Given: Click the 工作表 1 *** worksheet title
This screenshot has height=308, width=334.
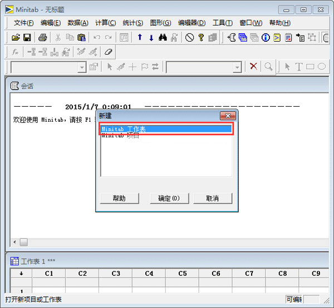Looking at the screenshot, I should pyautogui.click(x=38, y=261).
